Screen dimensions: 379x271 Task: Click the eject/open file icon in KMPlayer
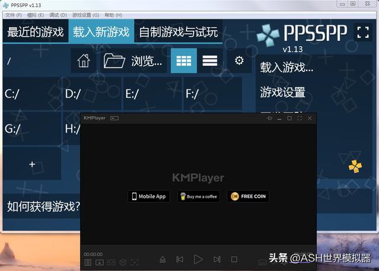pos(163,259)
